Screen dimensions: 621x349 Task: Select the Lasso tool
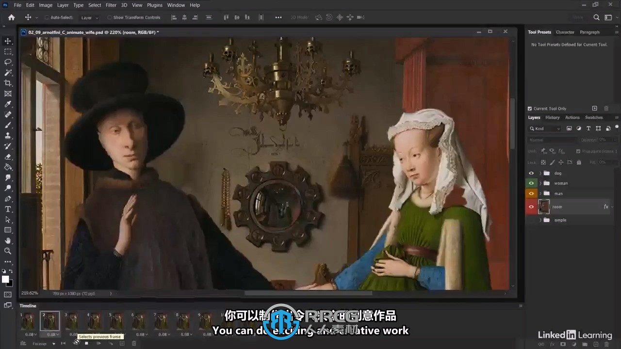click(x=8, y=62)
